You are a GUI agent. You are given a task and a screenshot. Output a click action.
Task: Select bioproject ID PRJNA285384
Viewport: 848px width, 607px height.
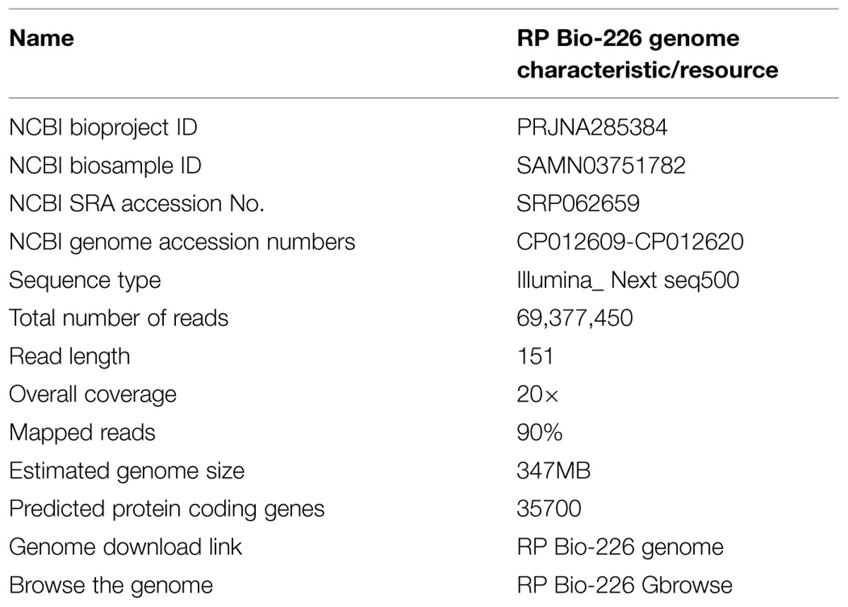593,128
